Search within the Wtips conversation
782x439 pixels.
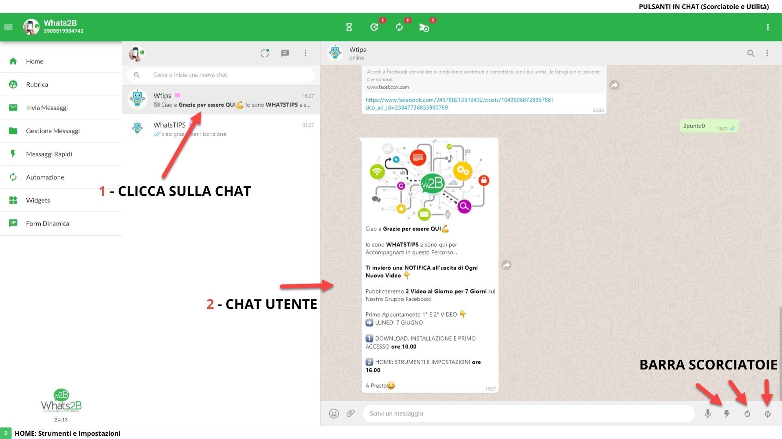click(751, 53)
